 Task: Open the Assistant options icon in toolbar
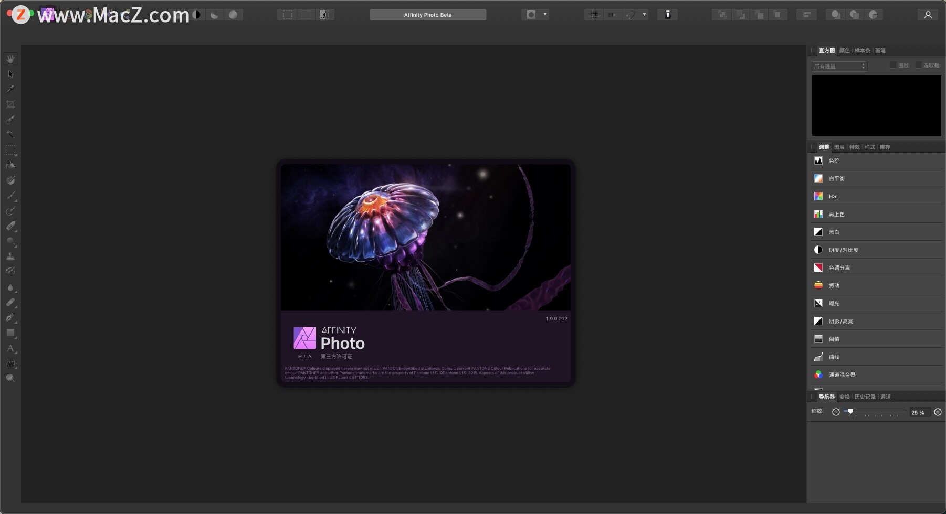[x=668, y=15]
